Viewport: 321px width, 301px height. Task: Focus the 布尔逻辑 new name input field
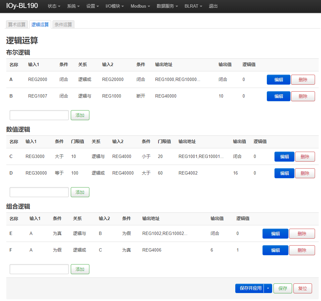pos(39,115)
